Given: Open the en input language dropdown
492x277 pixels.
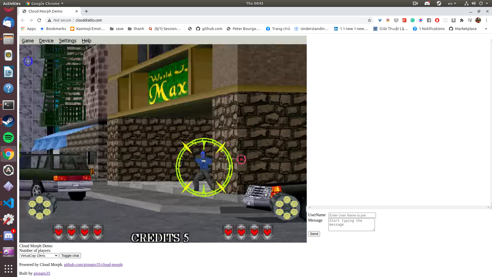Looking at the screenshot, I should pos(452,3).
